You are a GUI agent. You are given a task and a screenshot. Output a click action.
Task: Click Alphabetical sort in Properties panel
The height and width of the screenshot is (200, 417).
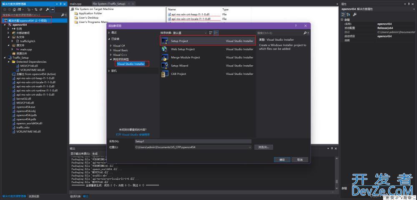pyautogui.click(x=348, y=15)
